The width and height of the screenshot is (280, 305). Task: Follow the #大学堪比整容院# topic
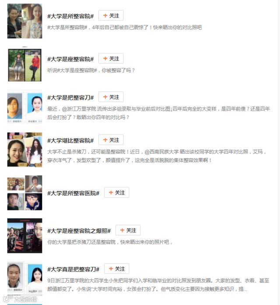click(111, 140)
